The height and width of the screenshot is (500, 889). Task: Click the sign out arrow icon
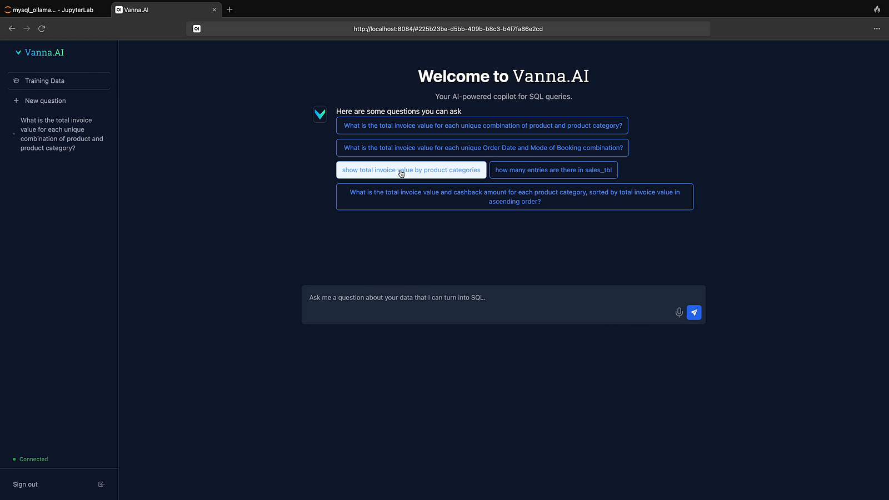[x=101, y=484]
